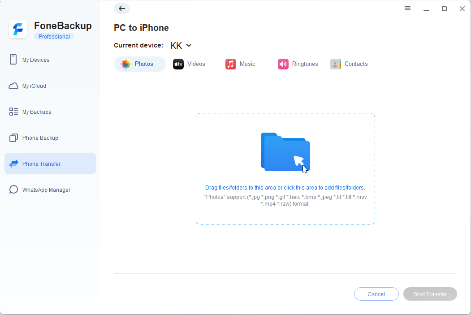Click the Photos supported formats text
Viewport: 471px width, 315px height.
click(x=285, y=200)
